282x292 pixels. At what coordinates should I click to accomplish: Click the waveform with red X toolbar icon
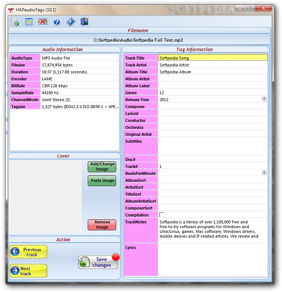(43, 22)
